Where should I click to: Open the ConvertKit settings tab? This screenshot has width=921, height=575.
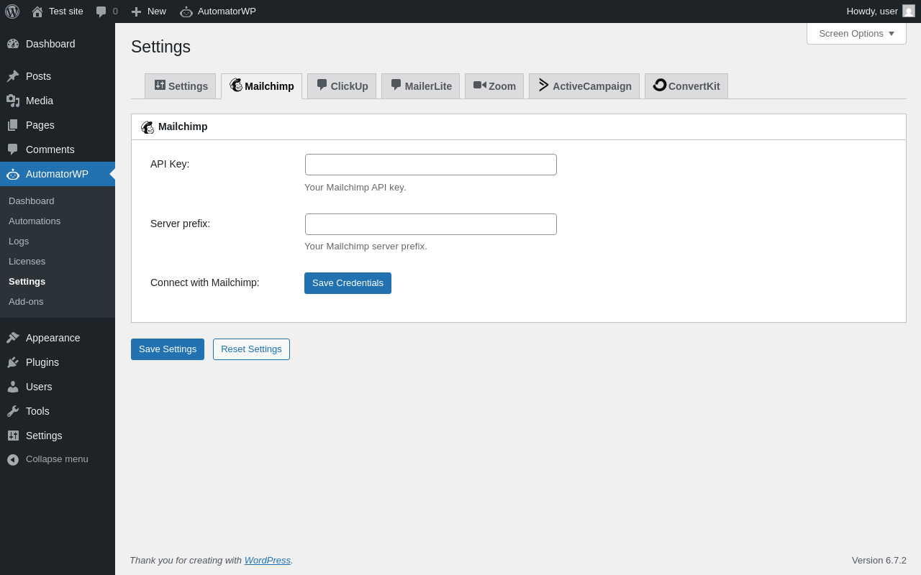tap(686, 86)
